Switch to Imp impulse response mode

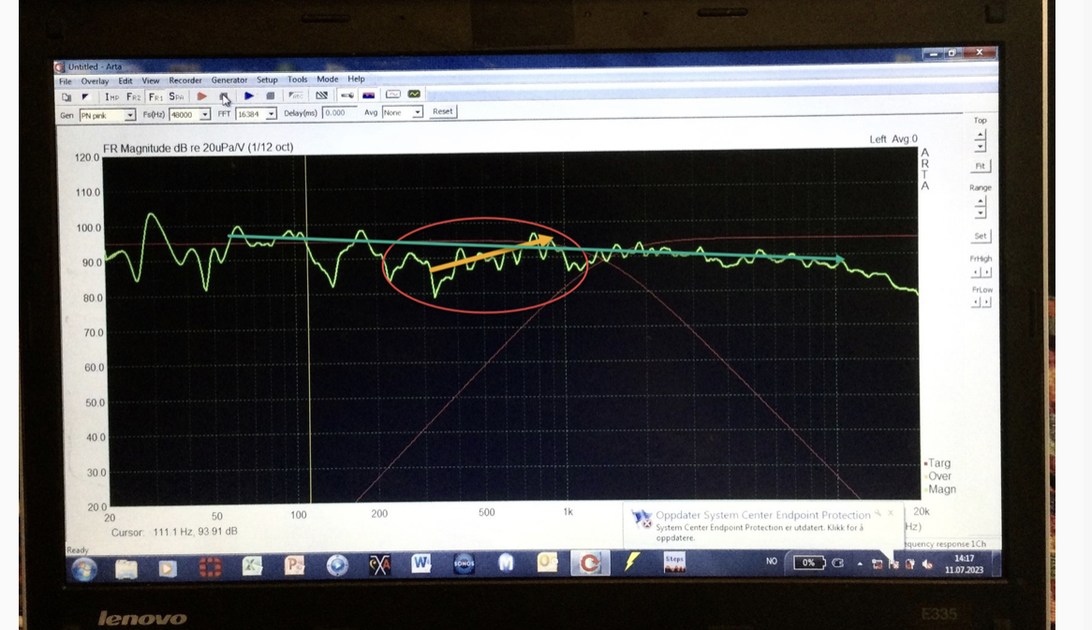coord(111,96)
